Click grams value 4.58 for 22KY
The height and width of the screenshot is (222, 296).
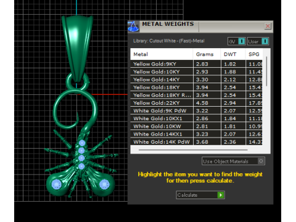(202, 103)
